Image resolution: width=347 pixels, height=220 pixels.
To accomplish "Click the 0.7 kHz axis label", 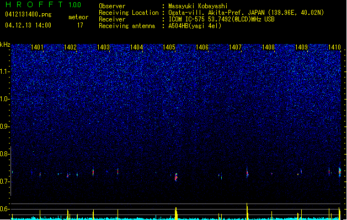I will 5,182.
